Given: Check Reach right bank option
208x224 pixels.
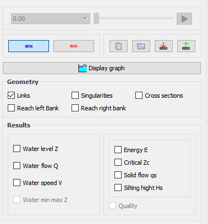Looking at the screenshot, I should 75,108.
